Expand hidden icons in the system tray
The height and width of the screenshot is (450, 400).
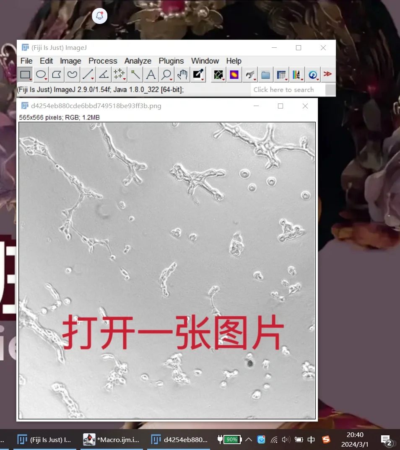click(x=249, y=440)
